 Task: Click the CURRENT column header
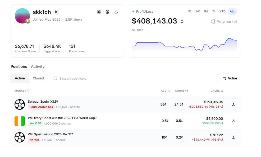(182, 91)
